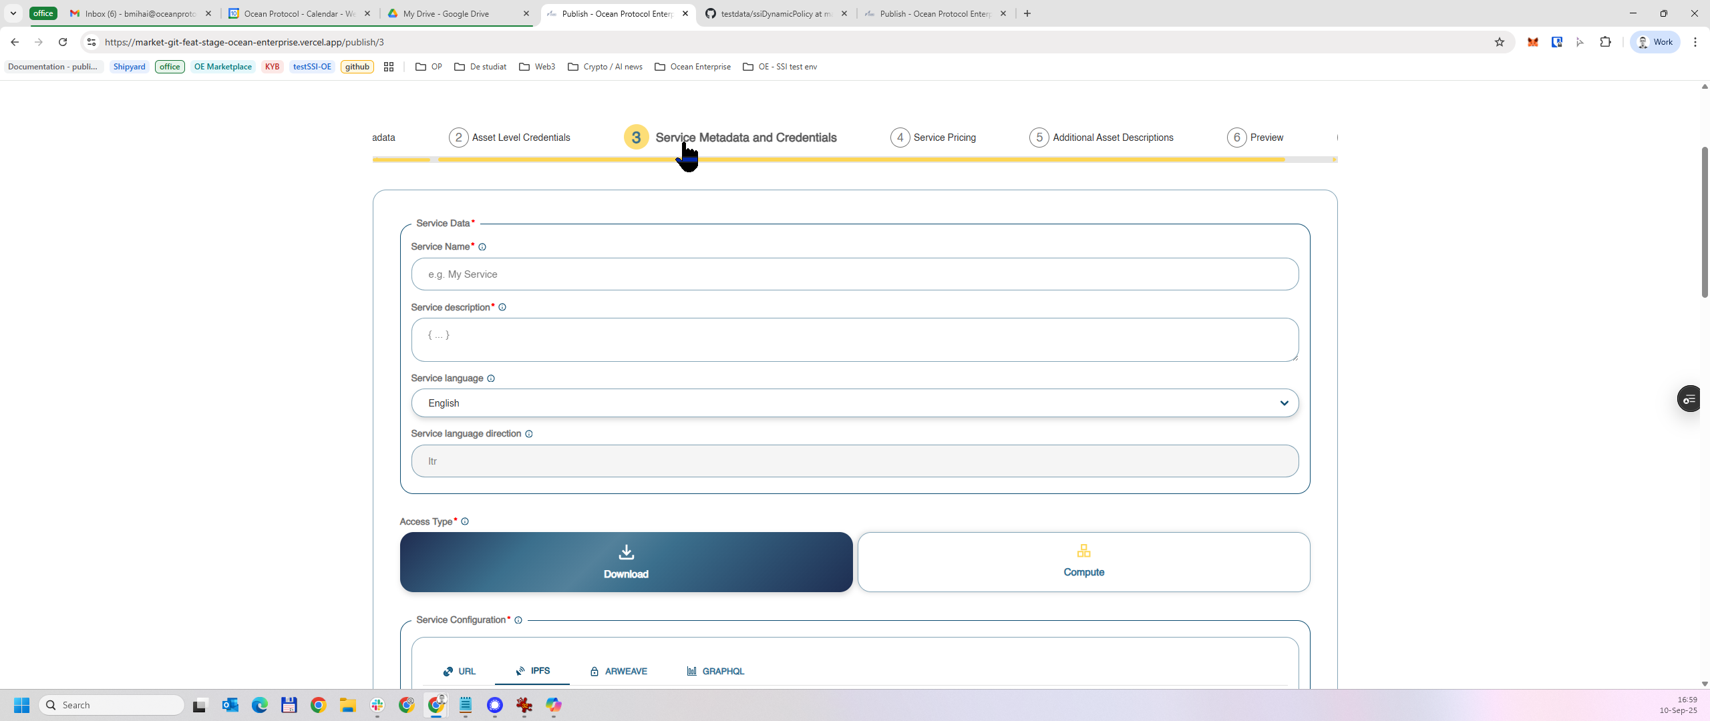Open the Ocean Enterprise bookmarks folder
1710x721 pixels.
[x=693, y=67]
